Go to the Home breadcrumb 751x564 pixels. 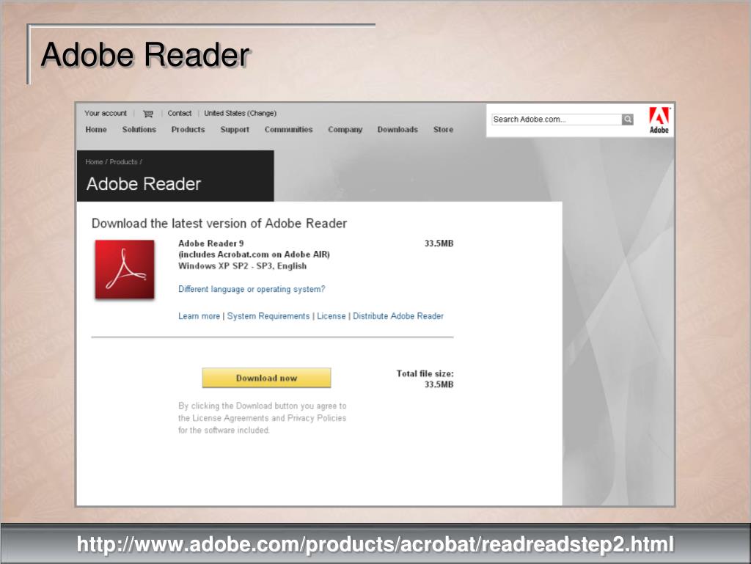click(94, 162)
